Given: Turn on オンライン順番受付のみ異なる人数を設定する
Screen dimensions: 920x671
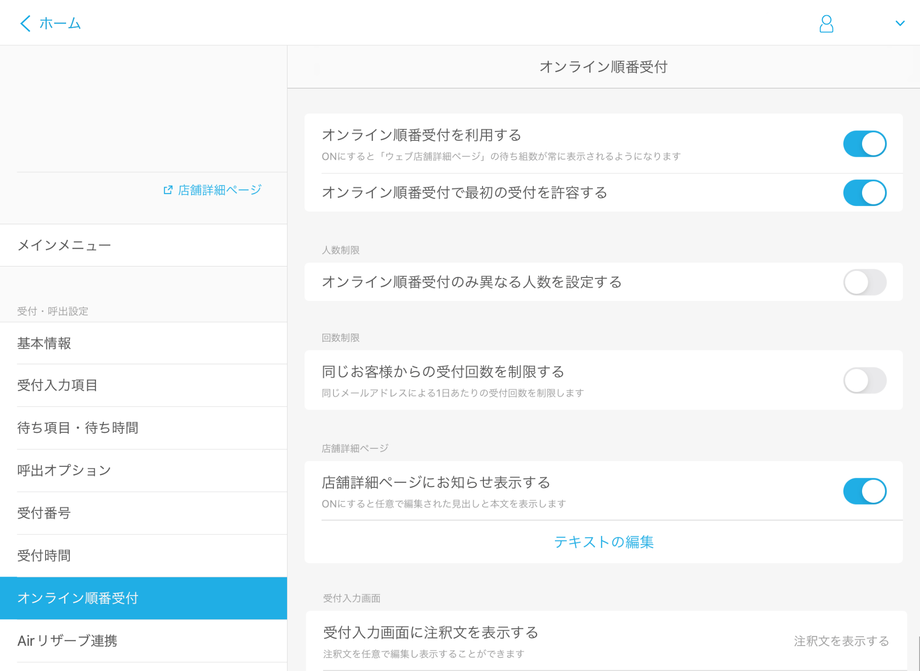Looking at the screenshot, I should pyautogui.click(x=864, y=282).
